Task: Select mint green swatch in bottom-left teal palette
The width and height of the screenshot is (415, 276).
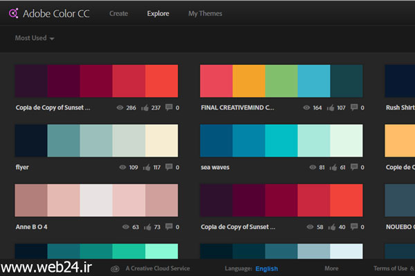Action: 161,251
